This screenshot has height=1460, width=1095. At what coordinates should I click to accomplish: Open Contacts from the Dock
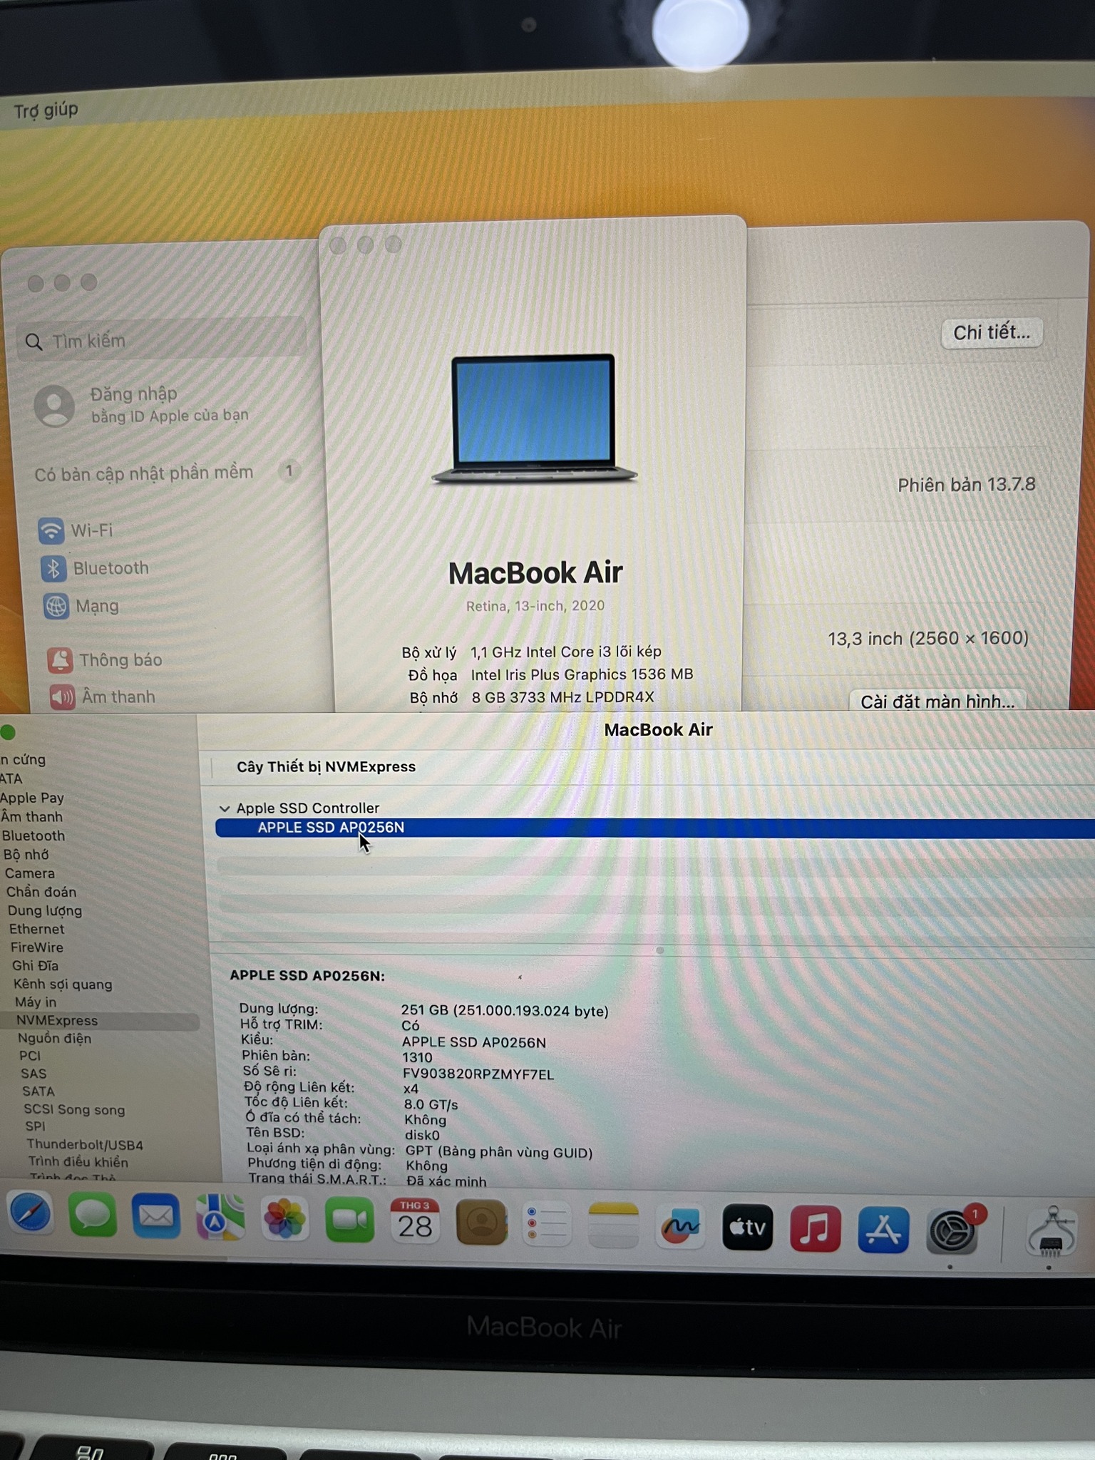coord(481,1223)
